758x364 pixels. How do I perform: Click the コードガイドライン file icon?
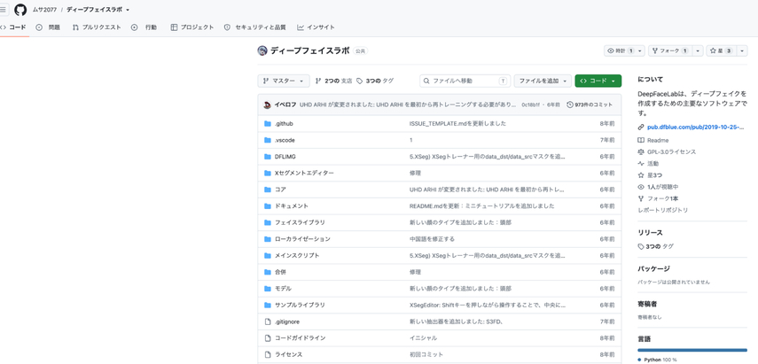[x=268, y=338]
